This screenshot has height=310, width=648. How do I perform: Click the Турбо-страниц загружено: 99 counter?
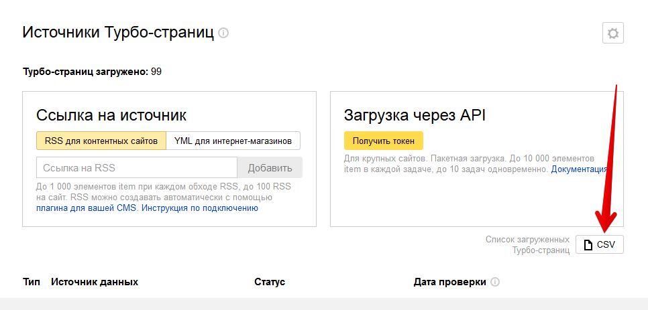[92, 72]
